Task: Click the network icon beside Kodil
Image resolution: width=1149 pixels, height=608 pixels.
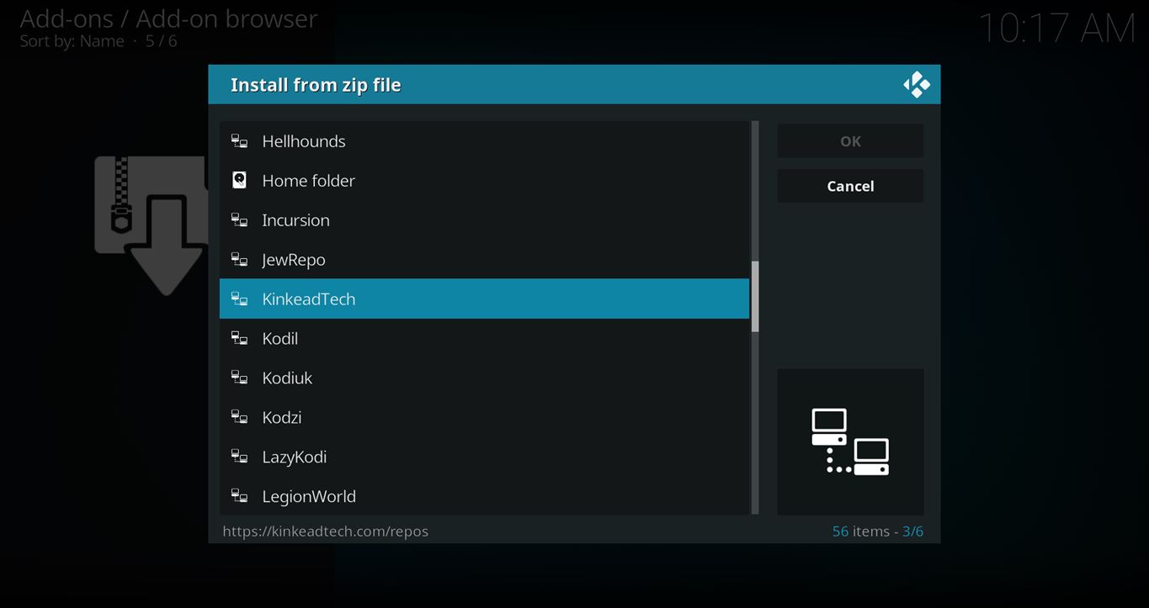Action: [240, 339]
